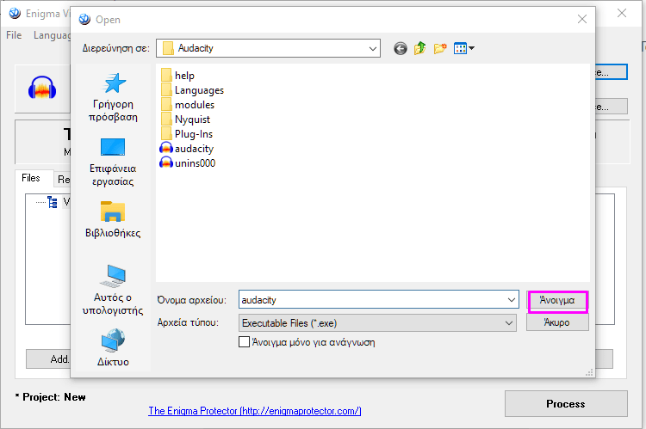Expand the Executable Files type dropdown

[x=509, y=323]
